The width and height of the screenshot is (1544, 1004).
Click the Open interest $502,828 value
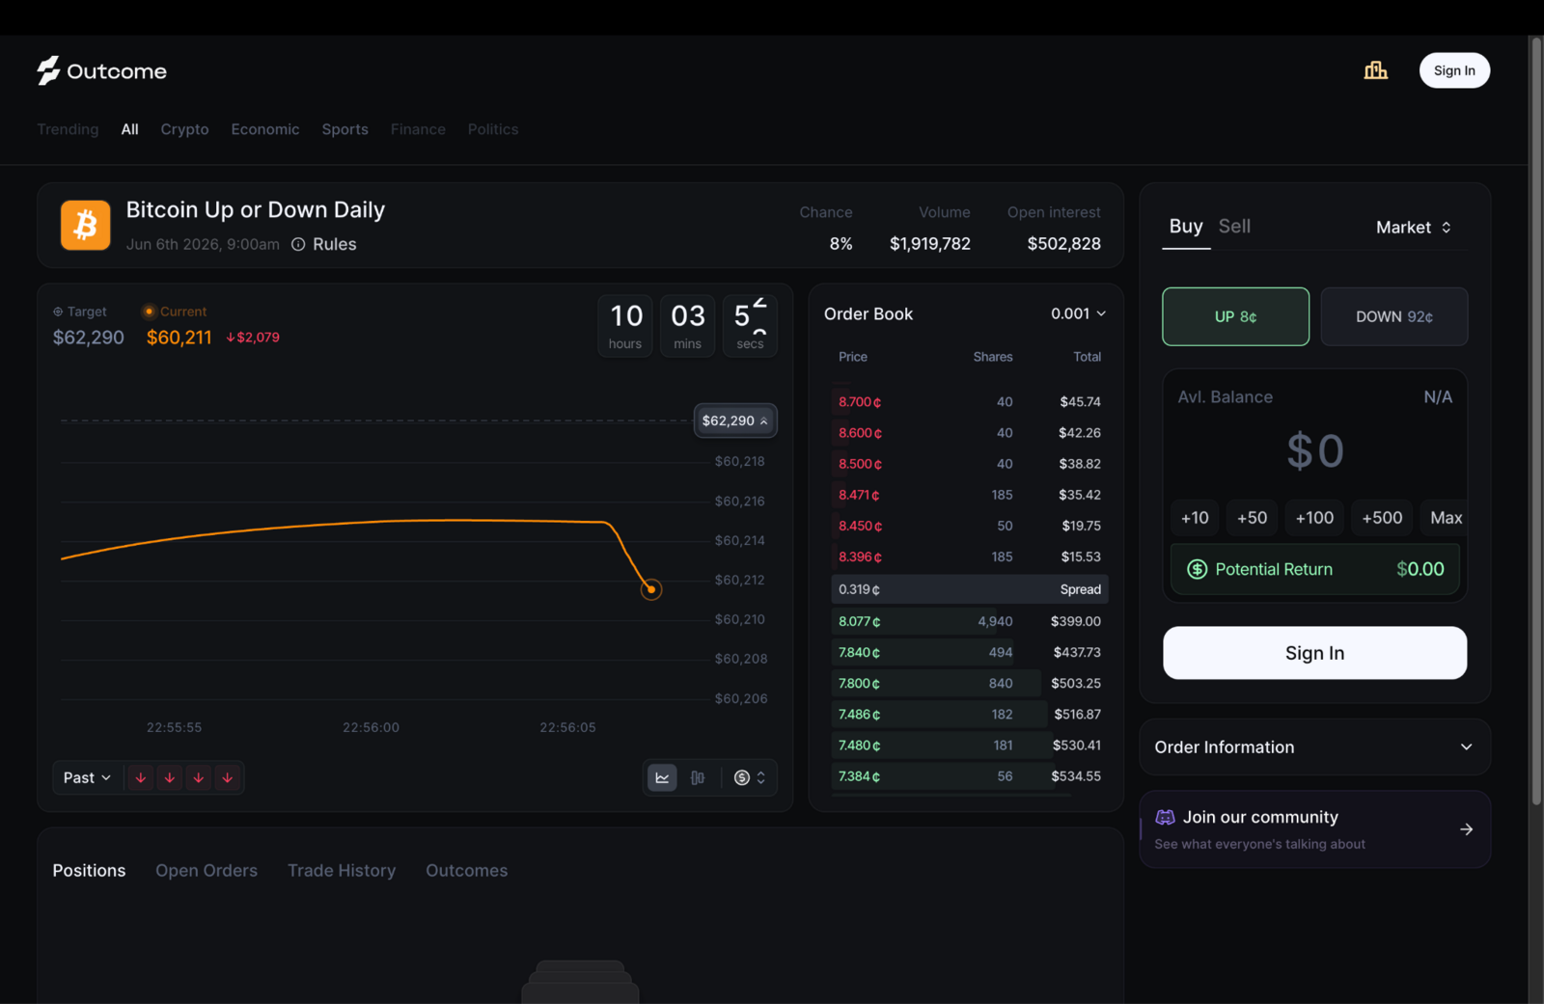tap(1063, 244)
